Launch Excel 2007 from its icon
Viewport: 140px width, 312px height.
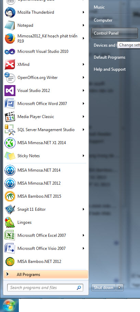coord(10,235)
